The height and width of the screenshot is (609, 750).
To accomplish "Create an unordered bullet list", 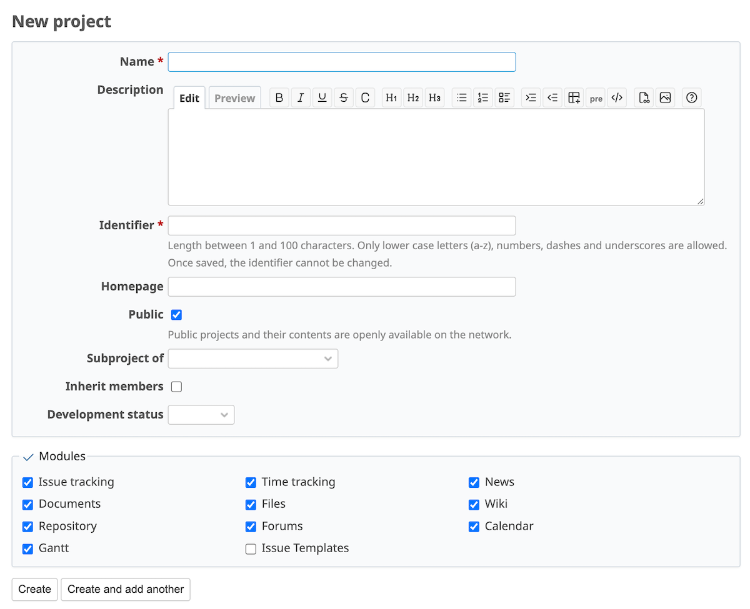I will click(461, 97).
